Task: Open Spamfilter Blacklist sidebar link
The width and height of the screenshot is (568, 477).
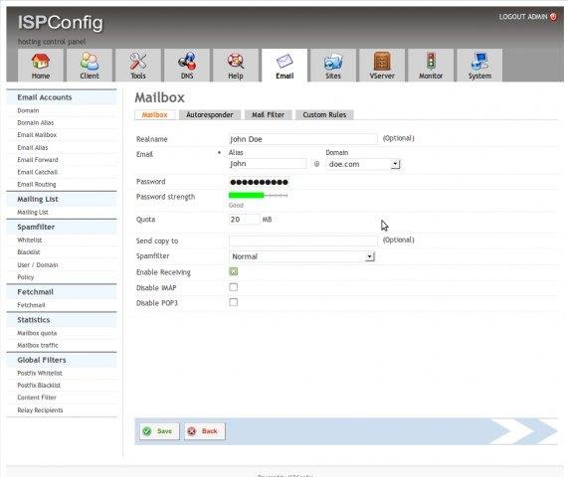Action: coord(29,251)
